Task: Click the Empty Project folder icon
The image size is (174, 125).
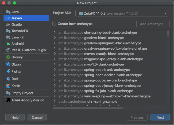Action: pyautogui.click(x=8, y=93)
